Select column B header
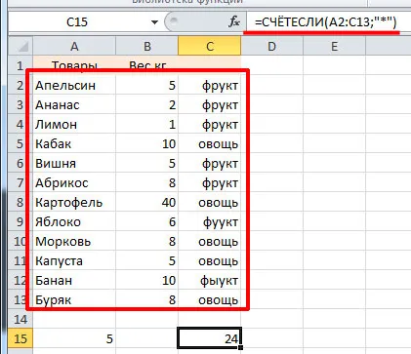411x354 pixels. [147, 47]
